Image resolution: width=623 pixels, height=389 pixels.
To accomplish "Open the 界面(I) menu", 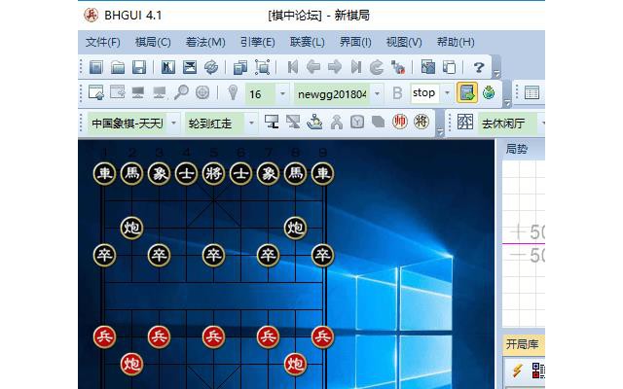I will pyautogui.click(x=355, y=42).
